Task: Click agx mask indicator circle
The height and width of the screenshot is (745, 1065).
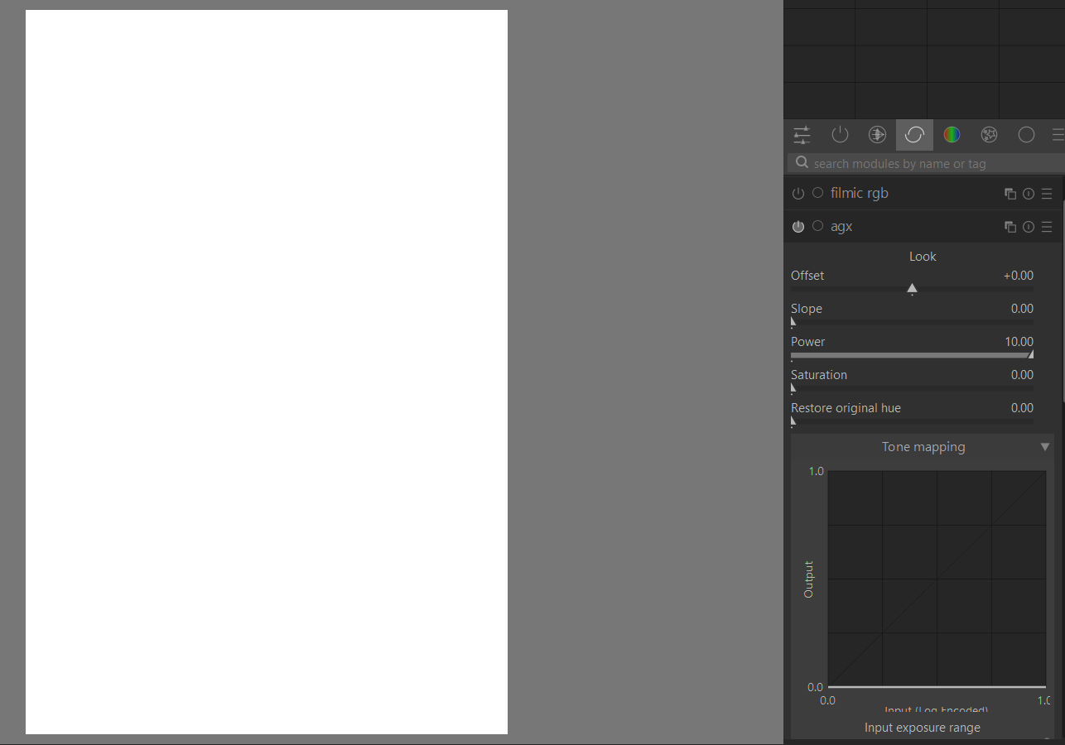Action: coord(818,226)
